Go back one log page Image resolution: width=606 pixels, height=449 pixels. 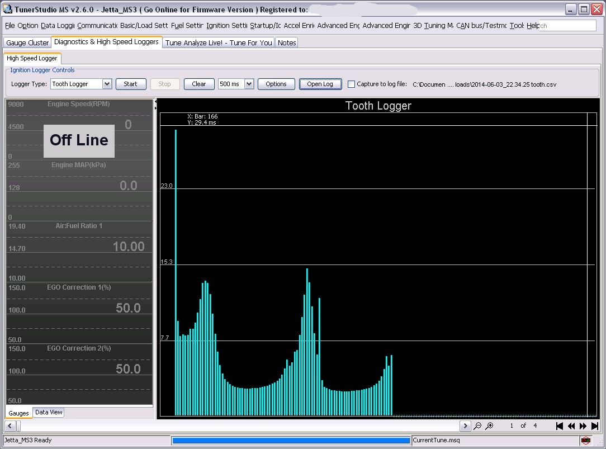tap(571, 426)
